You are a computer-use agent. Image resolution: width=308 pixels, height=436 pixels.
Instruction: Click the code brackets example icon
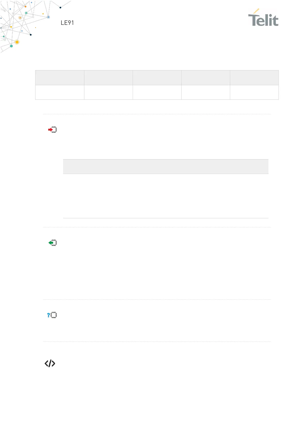point(50,364)
